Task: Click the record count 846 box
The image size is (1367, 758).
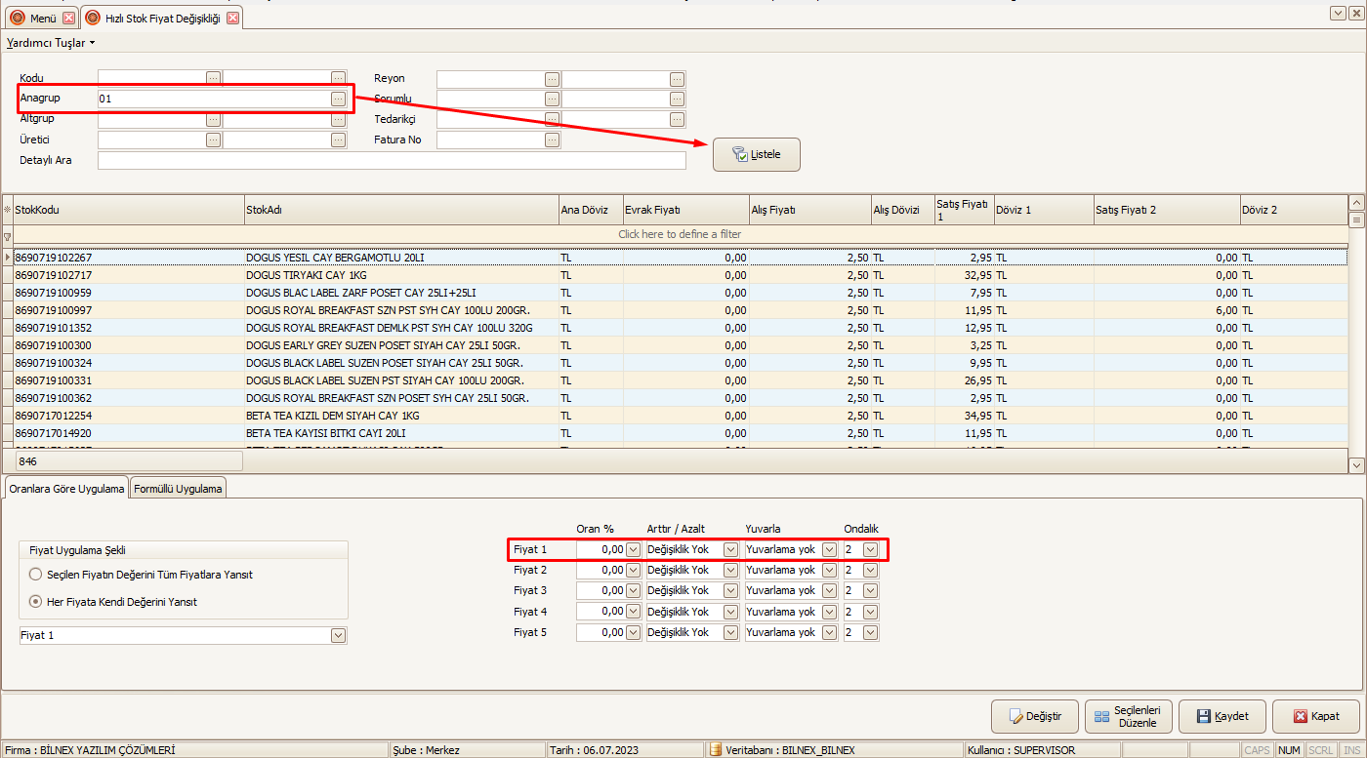Action: pos(128,461)
